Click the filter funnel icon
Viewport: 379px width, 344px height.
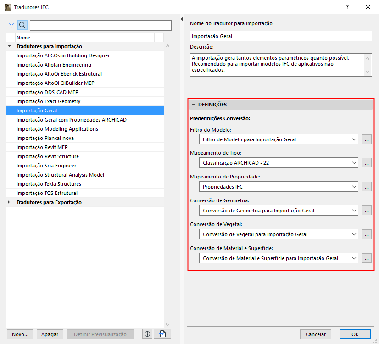pyautogui.click(x=11, y=25)
